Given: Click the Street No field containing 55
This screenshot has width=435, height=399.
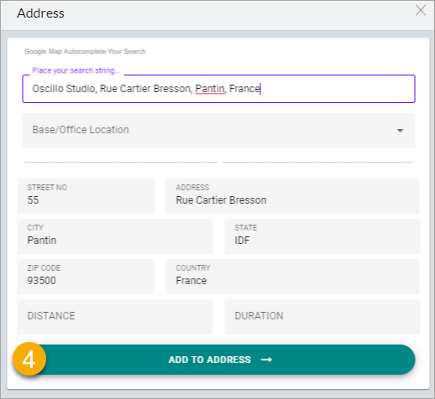Looking at the screenshot, I should pyautogui.click(x=86, y=196).
